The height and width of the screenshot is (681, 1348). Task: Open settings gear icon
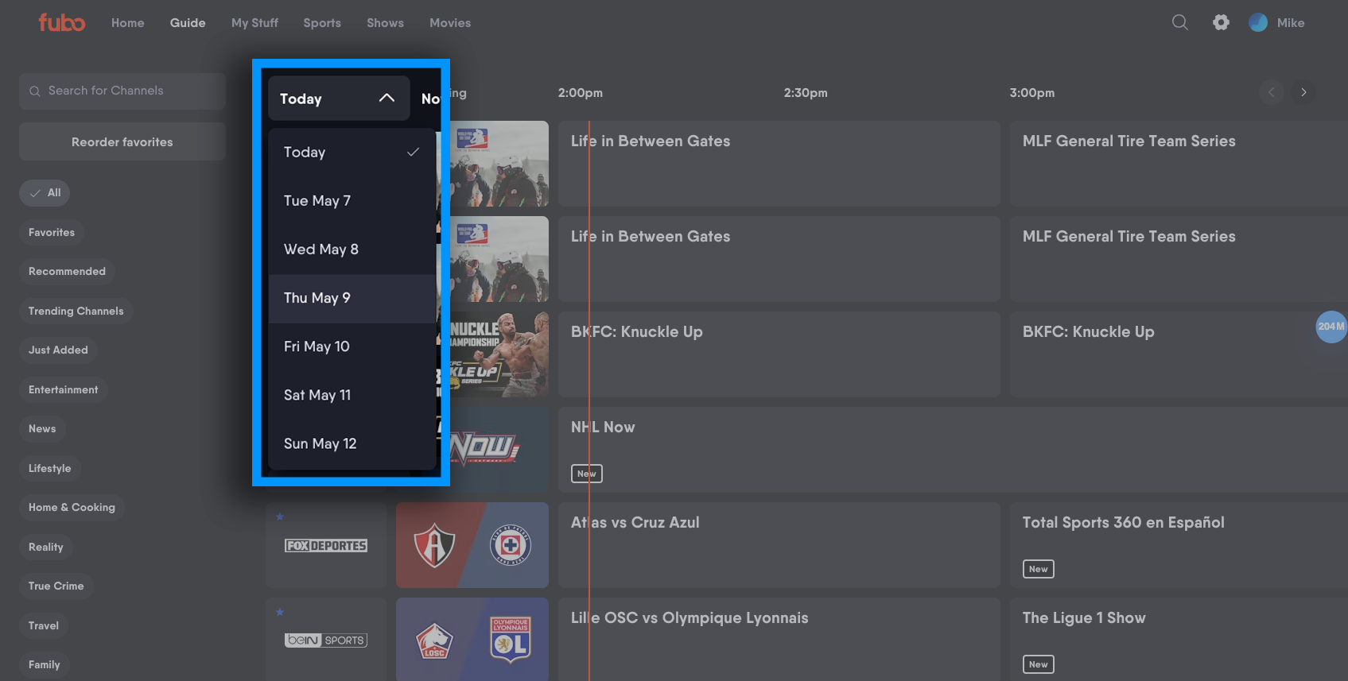pyautogui.click(x=1221, y=23)
